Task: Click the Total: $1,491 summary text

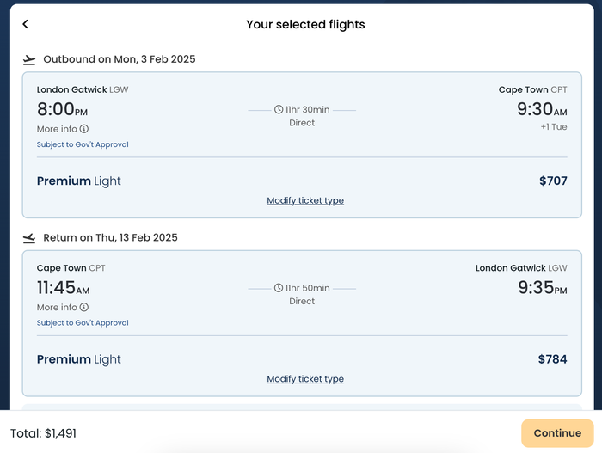Action: point(43,433)
